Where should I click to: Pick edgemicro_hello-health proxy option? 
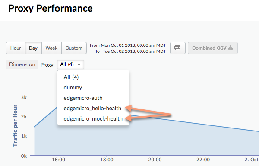[92, 109]
